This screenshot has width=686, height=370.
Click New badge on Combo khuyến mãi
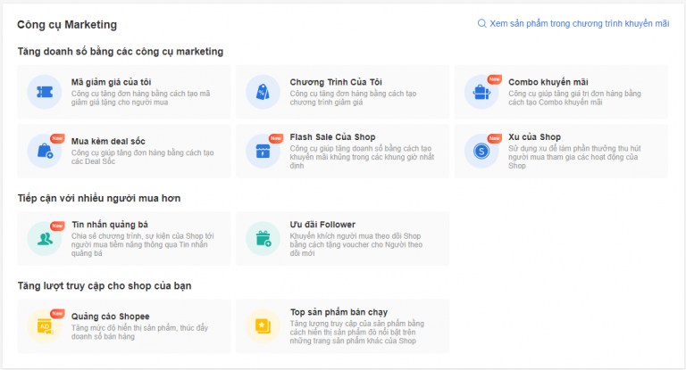[x=494, y=79]
